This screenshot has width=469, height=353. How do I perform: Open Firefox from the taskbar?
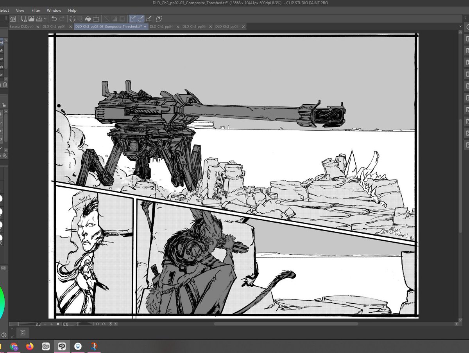(30, 346)
